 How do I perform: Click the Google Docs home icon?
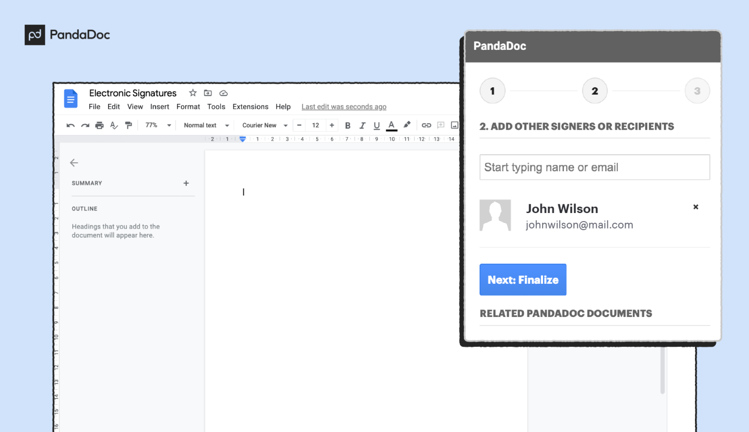[71, 99]
